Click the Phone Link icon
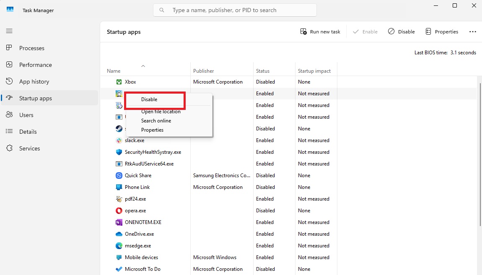This screenshot has width=482, height=275. tap(119, 187)
